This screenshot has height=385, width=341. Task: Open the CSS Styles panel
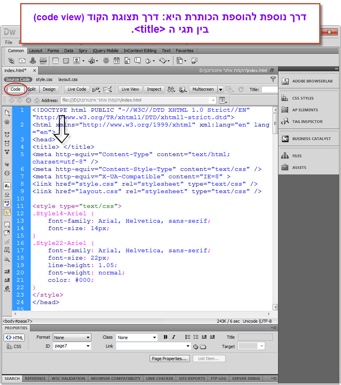(x=303, y=98)
